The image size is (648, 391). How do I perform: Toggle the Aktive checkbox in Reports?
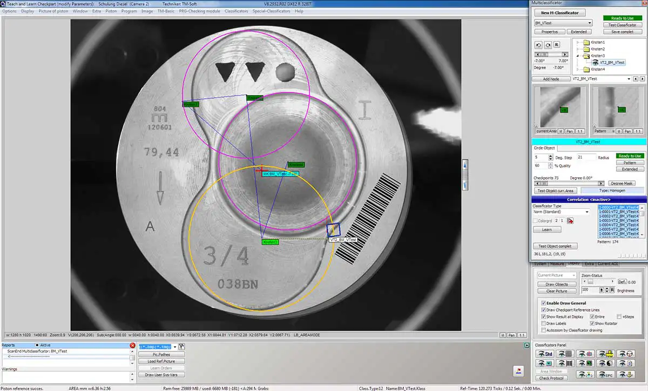tap(37, 345)
